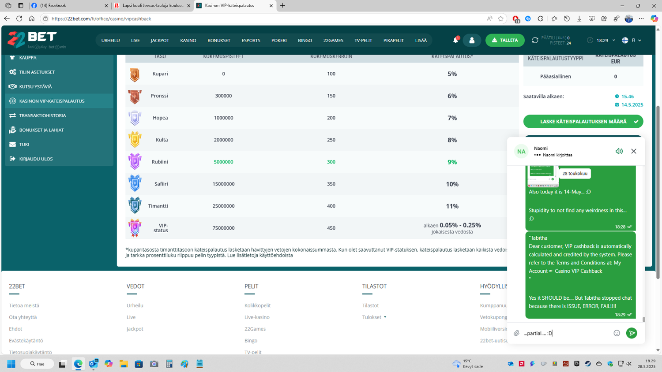The image size is (662, 372).
Task: Expand the time 18:29 dropdown
Action: (x=602, y=40)
